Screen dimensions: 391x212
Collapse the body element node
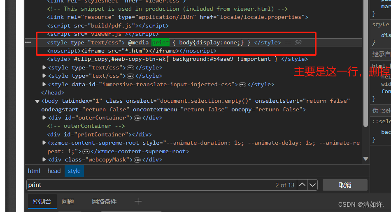[37, 101]
